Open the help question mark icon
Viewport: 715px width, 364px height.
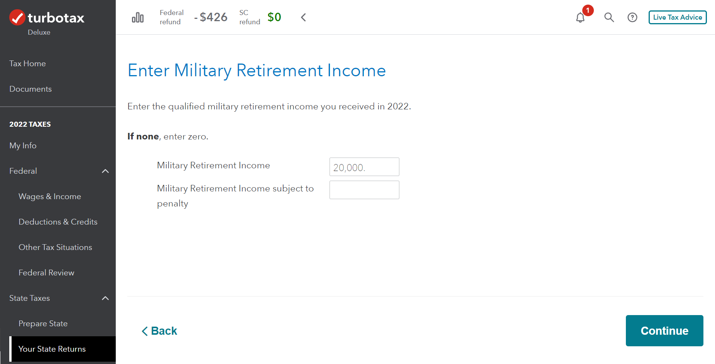point(632,17)
